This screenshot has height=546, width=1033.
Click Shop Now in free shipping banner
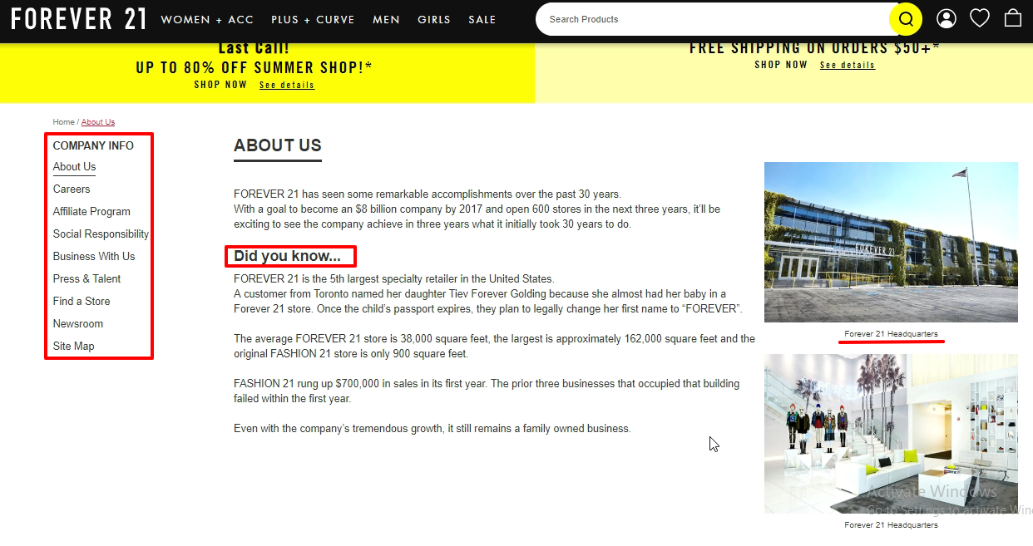(x=781, y=65)
